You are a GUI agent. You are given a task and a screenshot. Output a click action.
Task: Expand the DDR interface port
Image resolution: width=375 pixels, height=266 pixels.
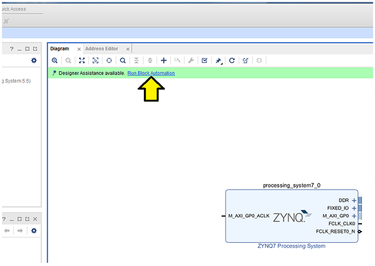354,201
